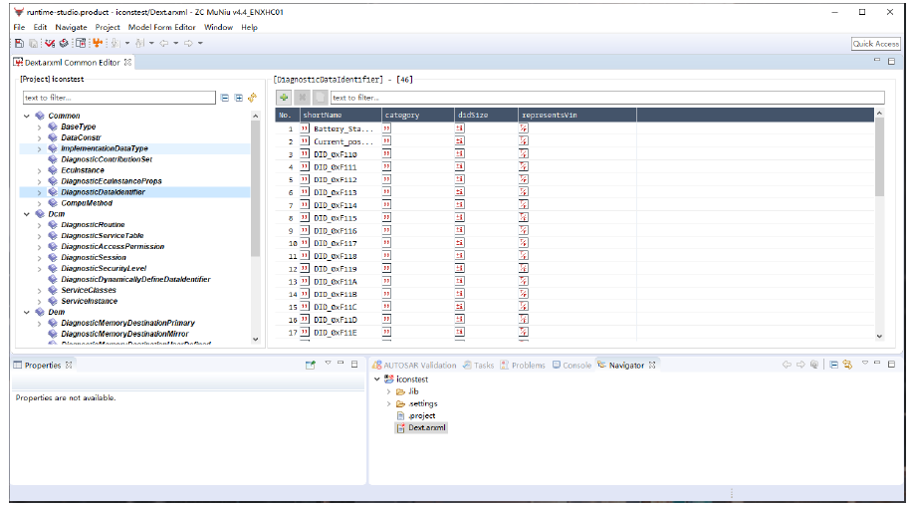Click the table filter text box

607,98
